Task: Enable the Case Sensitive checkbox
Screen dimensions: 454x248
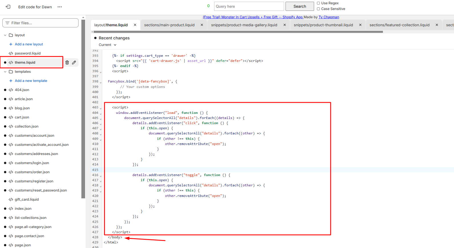Action: [318, 9]
